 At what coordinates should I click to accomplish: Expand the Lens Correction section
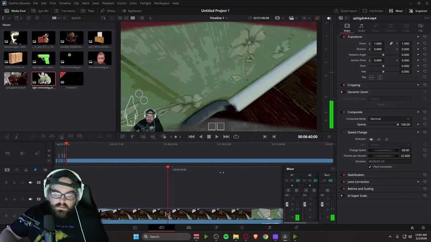point(358,182)
